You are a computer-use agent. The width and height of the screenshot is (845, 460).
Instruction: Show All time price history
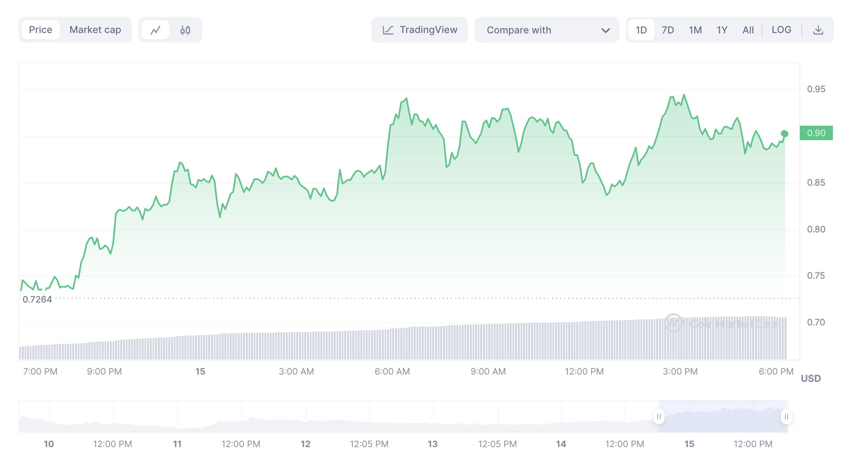748,30
